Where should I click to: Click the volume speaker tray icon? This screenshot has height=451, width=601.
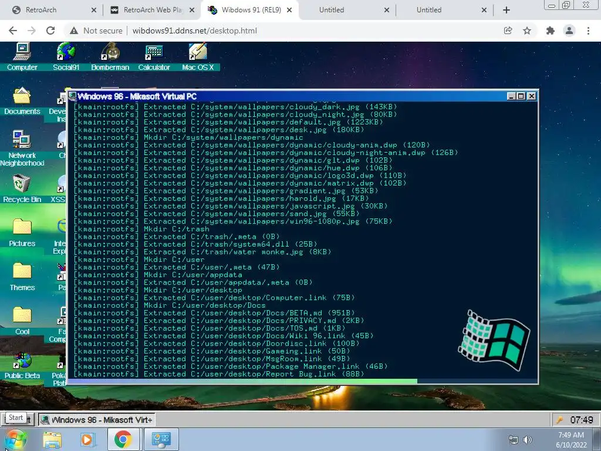[528, 440]
